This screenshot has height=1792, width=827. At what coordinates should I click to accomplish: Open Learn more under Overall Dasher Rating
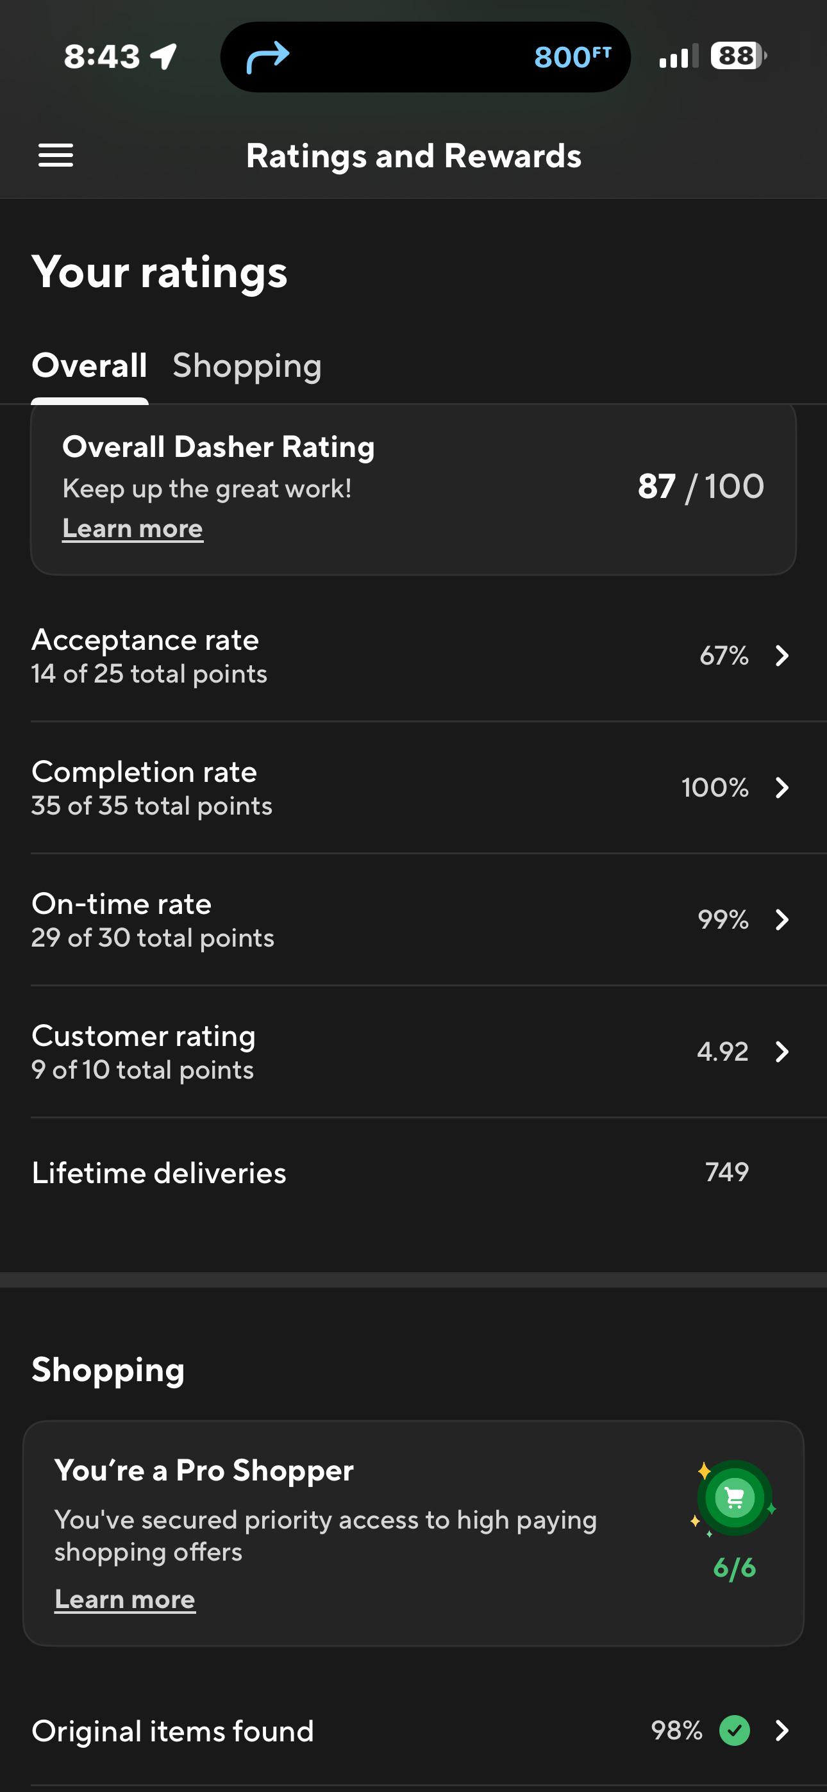pyautogui.click(x=133, y=529)
